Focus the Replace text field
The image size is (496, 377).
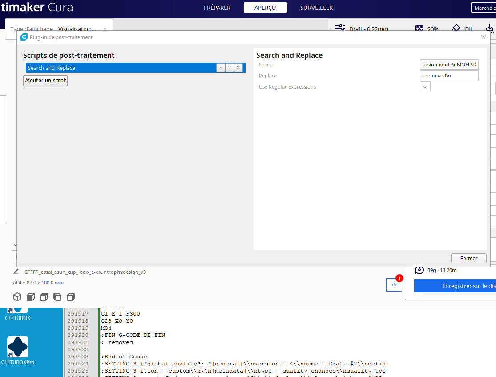[449, 76]
